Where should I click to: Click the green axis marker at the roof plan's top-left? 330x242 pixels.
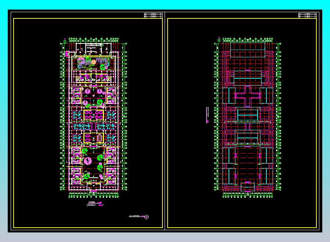(x=219, y=40)
